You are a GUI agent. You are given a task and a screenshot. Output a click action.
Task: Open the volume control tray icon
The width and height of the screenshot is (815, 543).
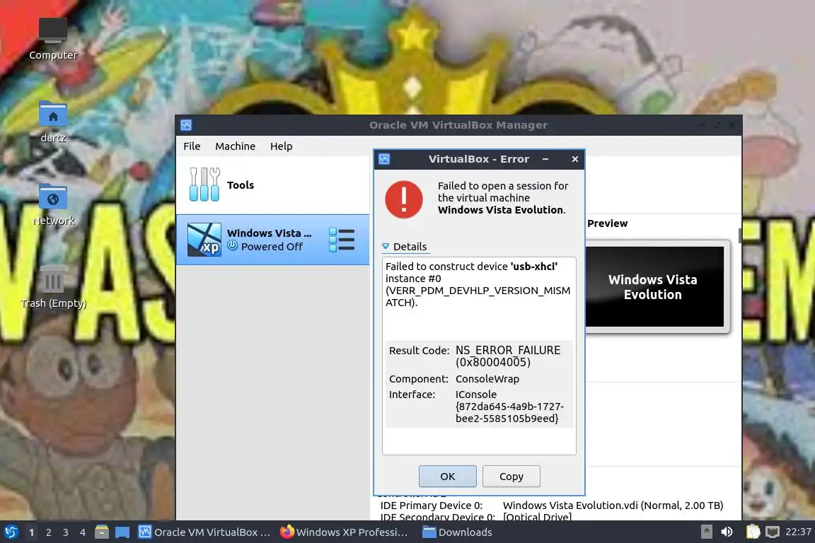[x=727, y=532]
